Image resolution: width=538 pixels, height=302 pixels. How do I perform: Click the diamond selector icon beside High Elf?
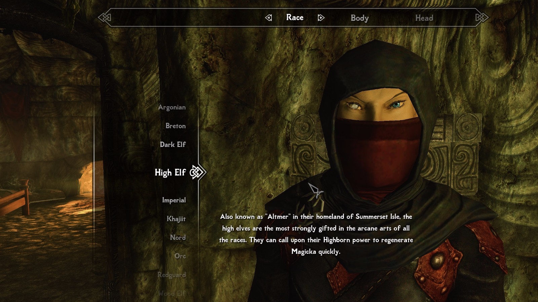click(x=197, y=172)
